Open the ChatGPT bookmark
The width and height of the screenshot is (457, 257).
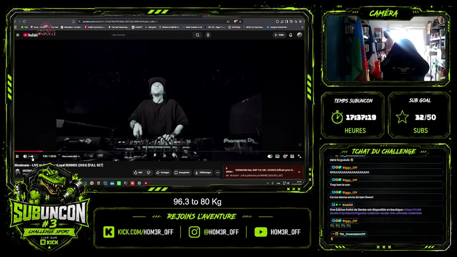(137, 27)
